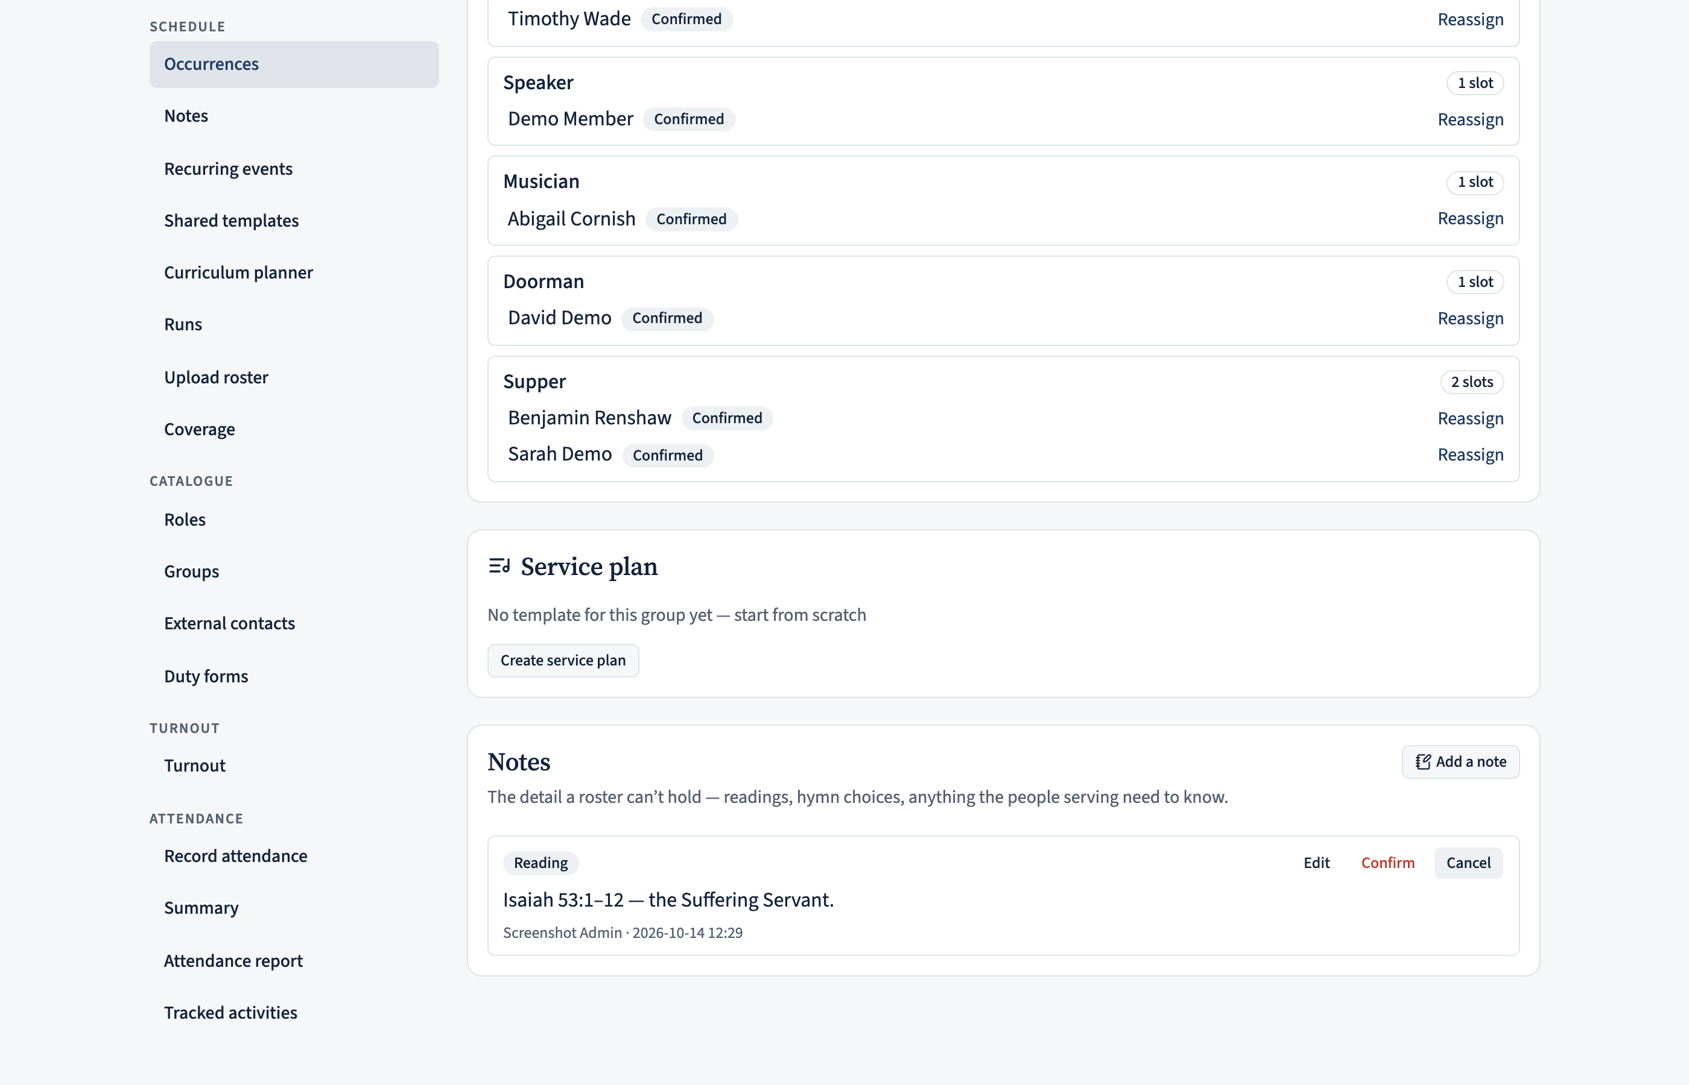Reassign Doorman David Demo
This screenshot has width=1689, height=1085.
[1471, 319]
